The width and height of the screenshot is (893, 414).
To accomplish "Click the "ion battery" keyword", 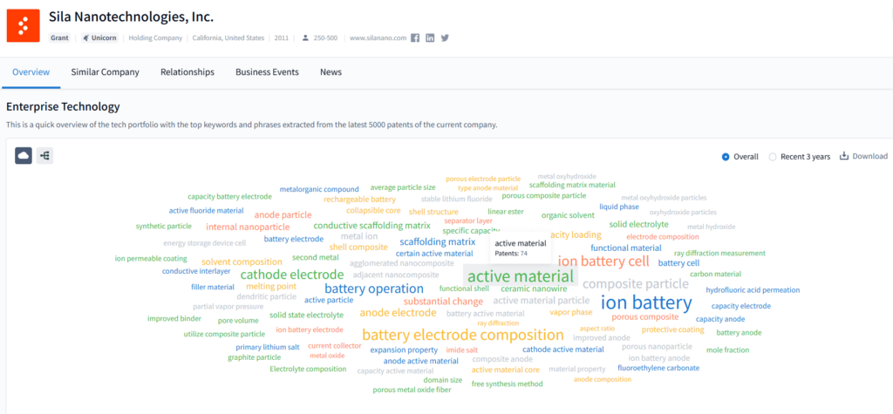I will pyautogui.click(x=646, y=302).
